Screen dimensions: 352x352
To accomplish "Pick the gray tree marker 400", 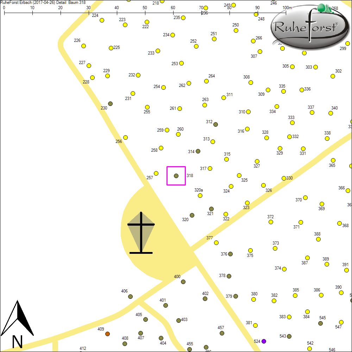I will (183, 282).
